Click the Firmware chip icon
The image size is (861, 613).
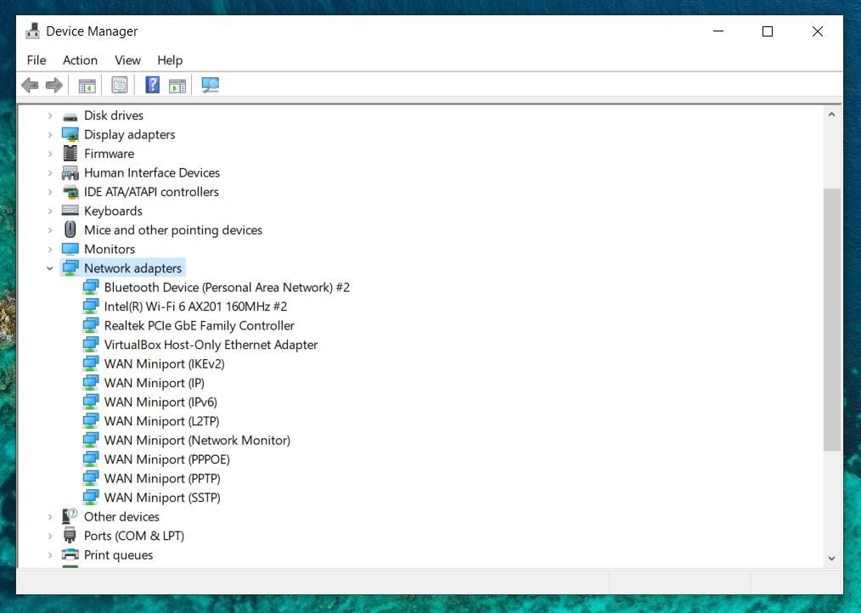(70, 153)
